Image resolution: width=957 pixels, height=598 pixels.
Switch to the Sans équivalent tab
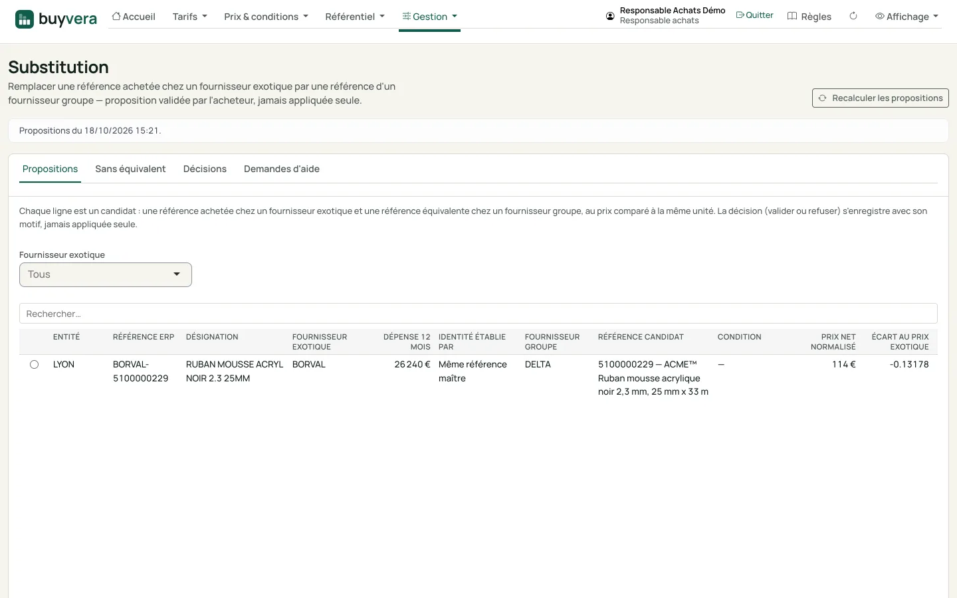pos(130,169)
